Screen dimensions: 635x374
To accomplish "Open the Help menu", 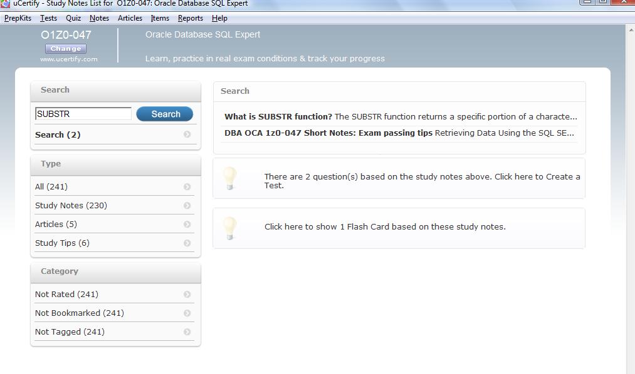I will pos(219,18).
